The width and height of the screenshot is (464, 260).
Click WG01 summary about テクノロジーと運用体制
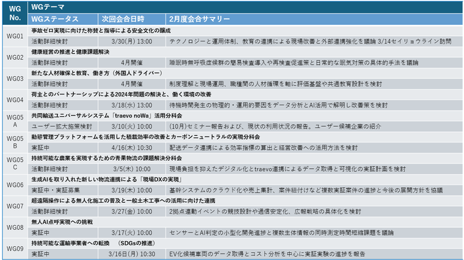[310, 41]
